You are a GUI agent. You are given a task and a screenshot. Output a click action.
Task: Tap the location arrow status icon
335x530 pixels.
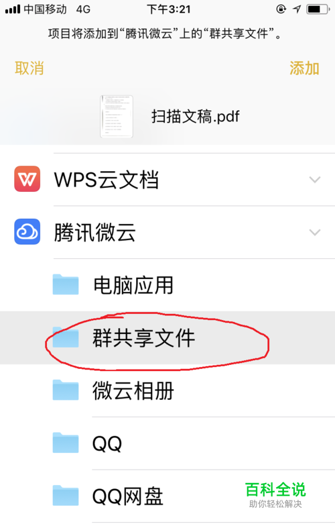(x=297, y=9)
